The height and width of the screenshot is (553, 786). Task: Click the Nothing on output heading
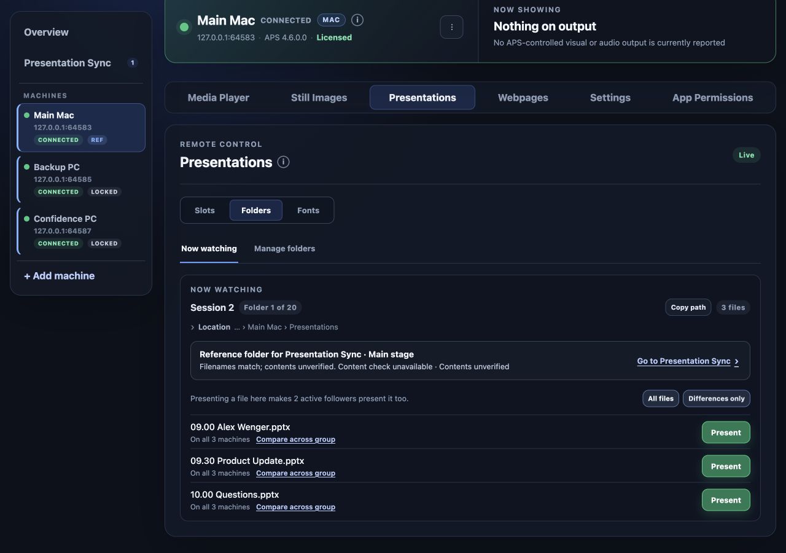coord(545,26)
